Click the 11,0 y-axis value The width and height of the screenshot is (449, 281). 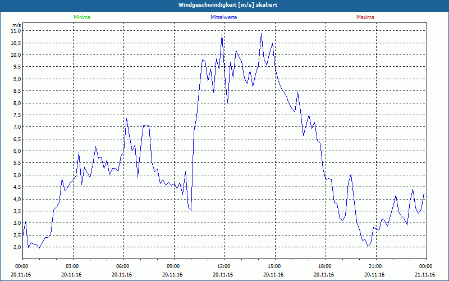pyautogui.click(x=16, y=31)
